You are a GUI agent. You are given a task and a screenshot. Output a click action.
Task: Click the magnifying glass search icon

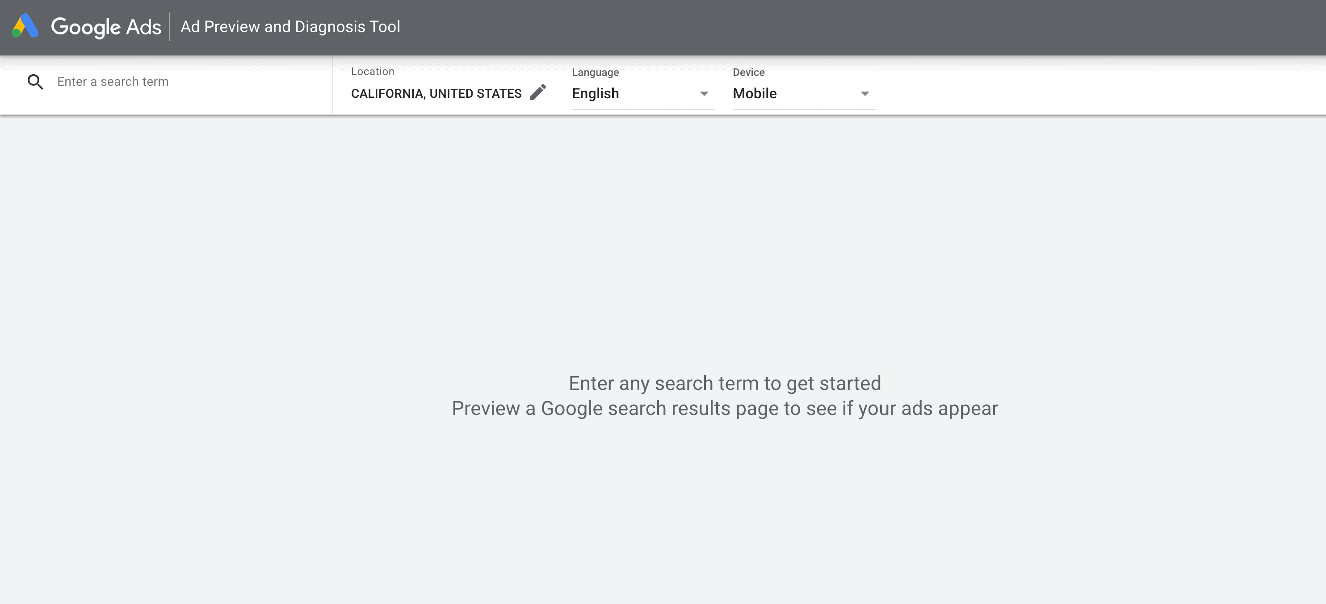coord(35,82)
